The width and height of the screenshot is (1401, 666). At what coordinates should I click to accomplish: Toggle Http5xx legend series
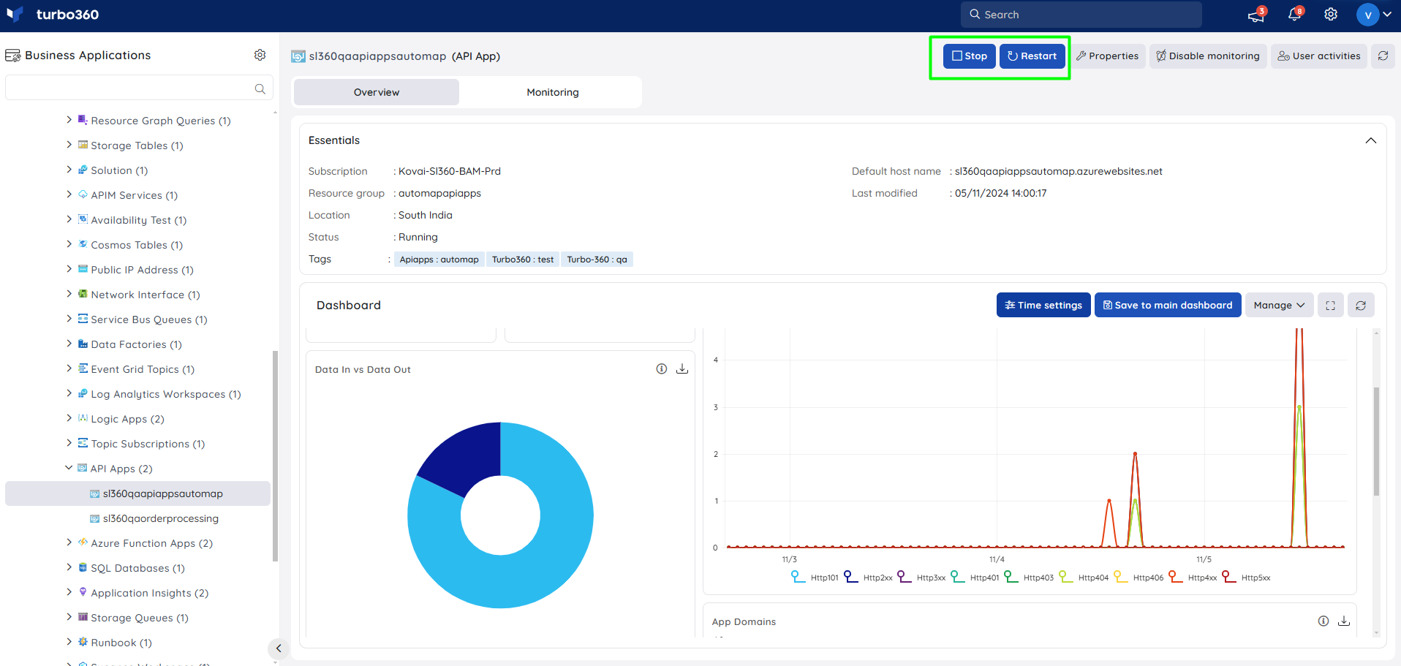point(1246,578)
